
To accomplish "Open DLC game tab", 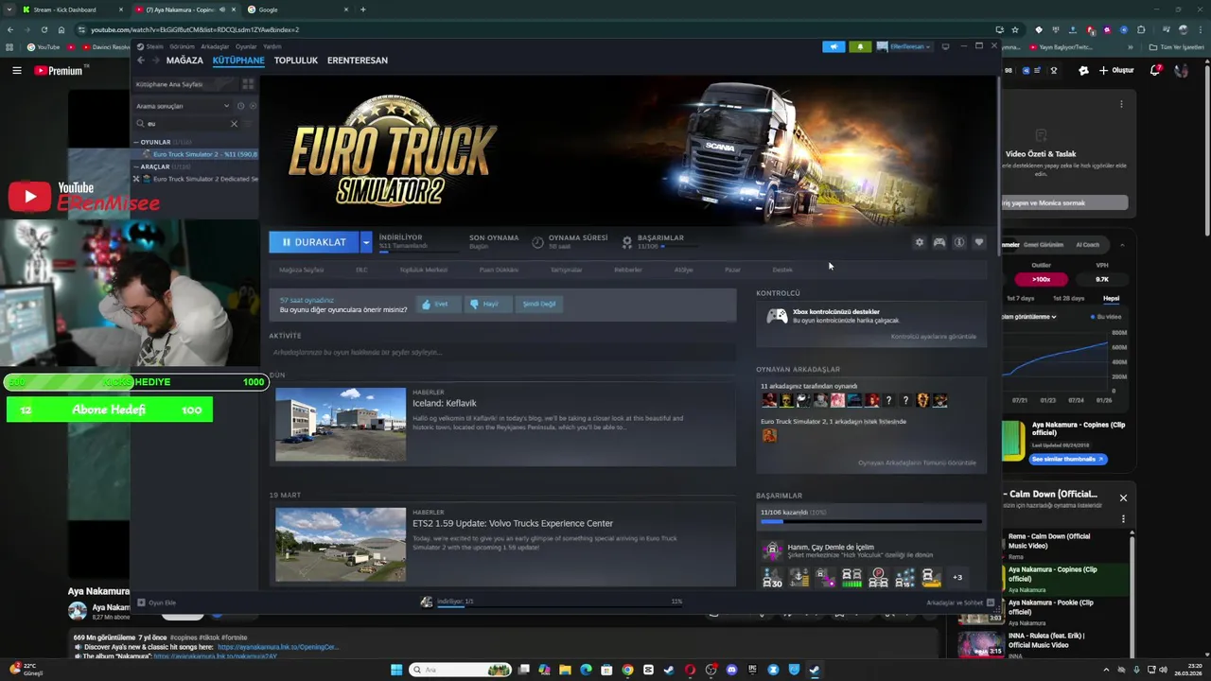I will pyautogui.click(x=361, y=270).
